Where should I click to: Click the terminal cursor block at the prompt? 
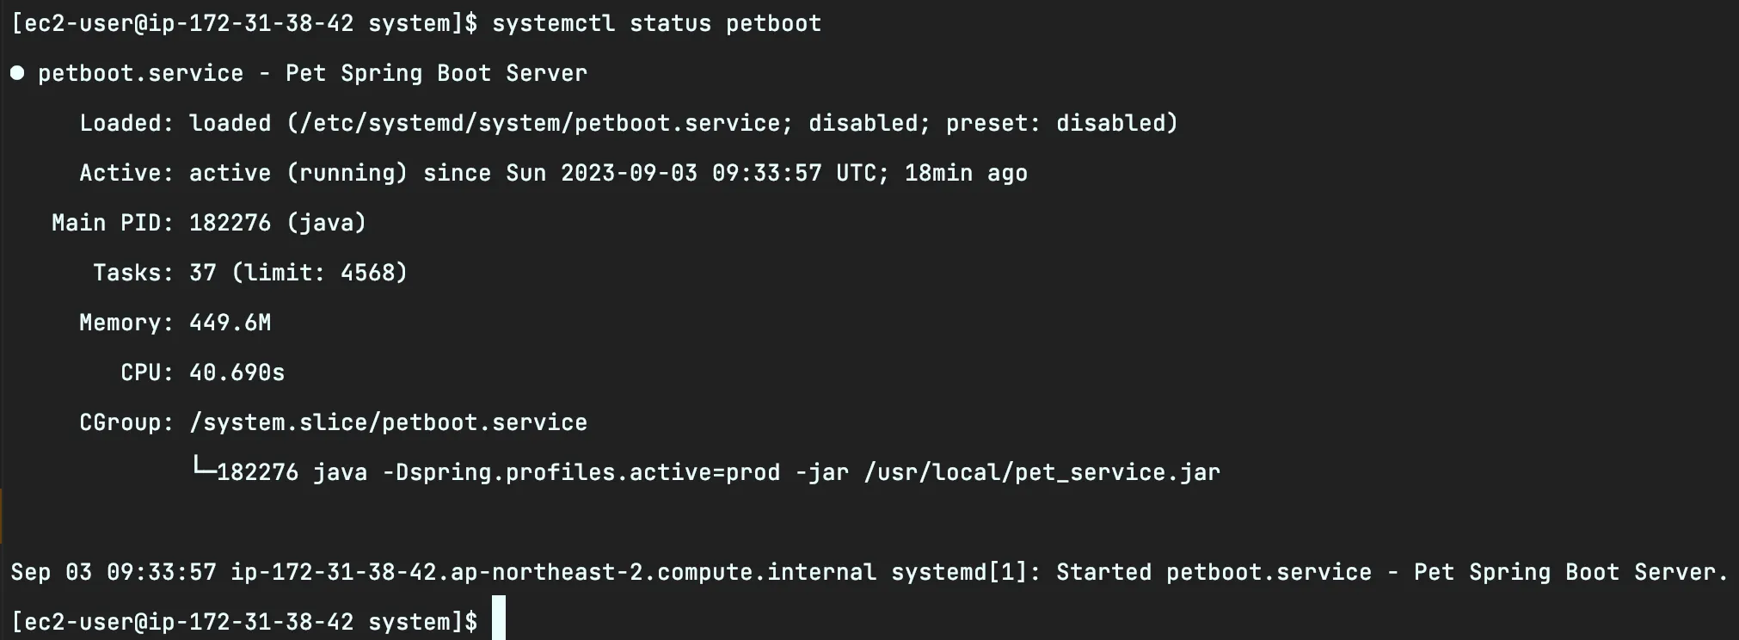point(499,618)
